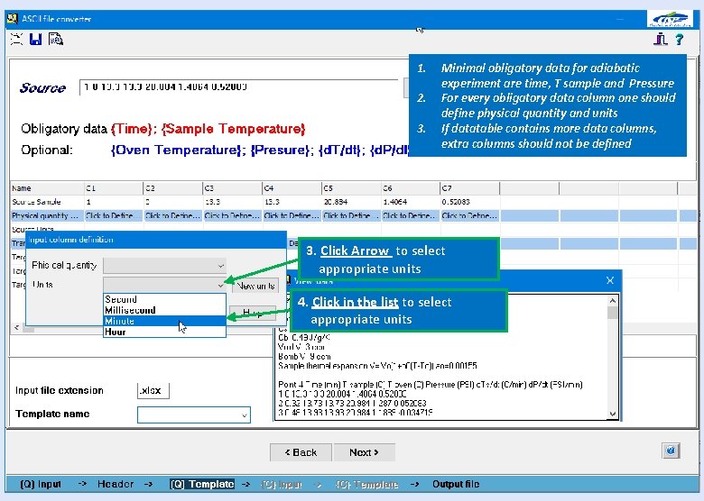Screen dimensions: 704x501
Task: Click C1 Click to Define cell
Action: click(x=114, y=215)
